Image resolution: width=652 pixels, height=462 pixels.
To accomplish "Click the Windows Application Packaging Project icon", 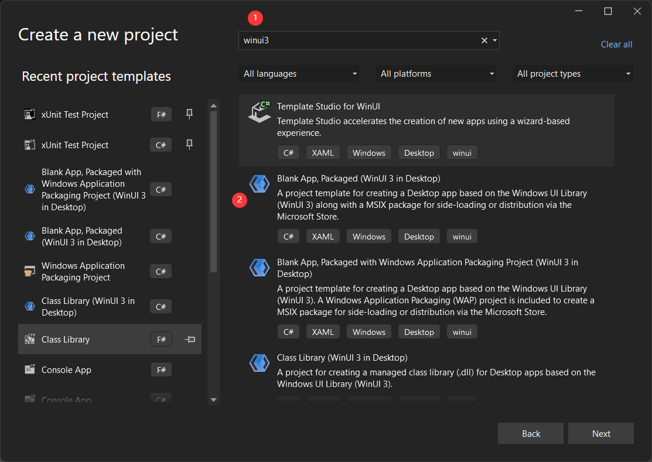I will 29,271.
